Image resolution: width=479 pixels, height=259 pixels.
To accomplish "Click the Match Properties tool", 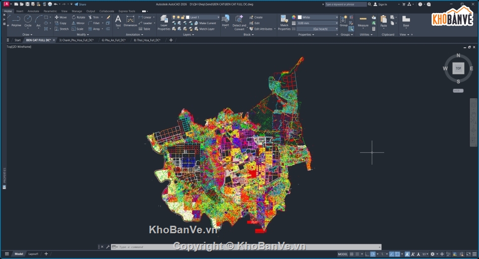I will (x=284, y=22).
